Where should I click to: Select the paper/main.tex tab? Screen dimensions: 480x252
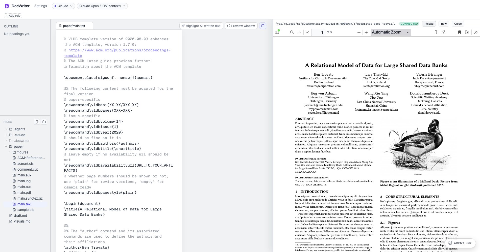(75, 26)
